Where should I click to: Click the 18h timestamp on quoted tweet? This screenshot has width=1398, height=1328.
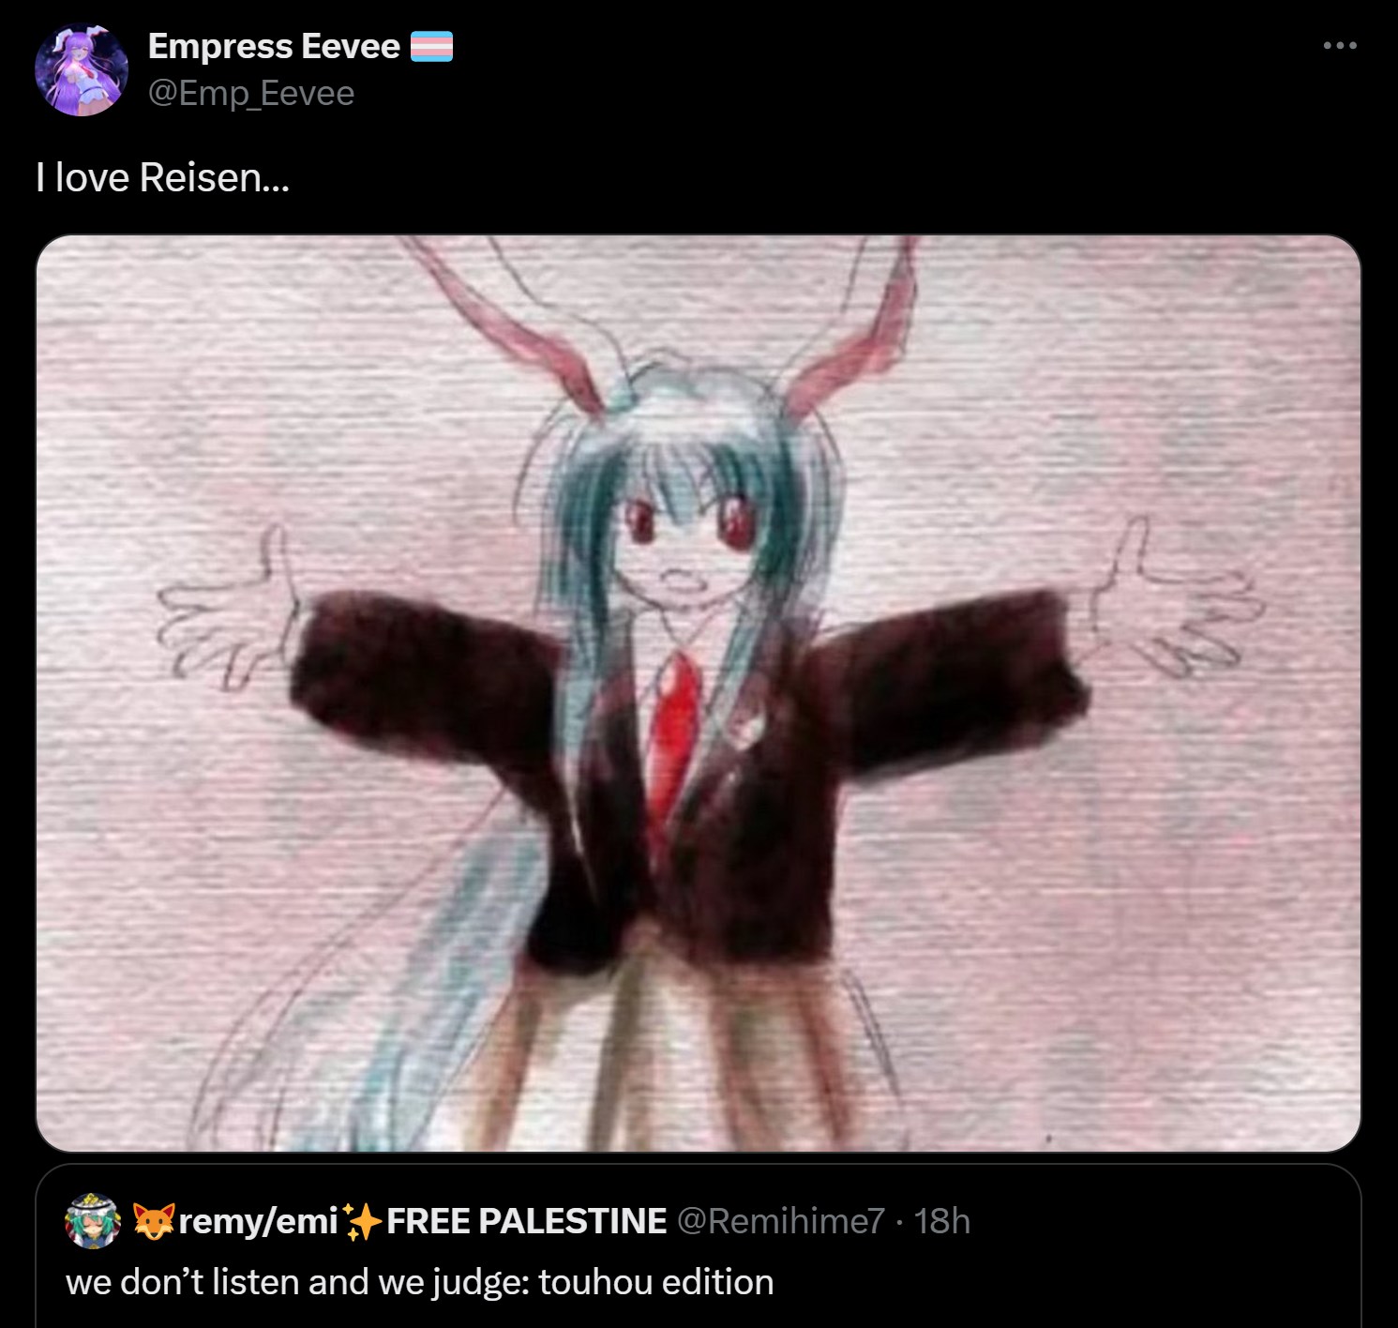pyautogui.click(x=941, y=1220)
